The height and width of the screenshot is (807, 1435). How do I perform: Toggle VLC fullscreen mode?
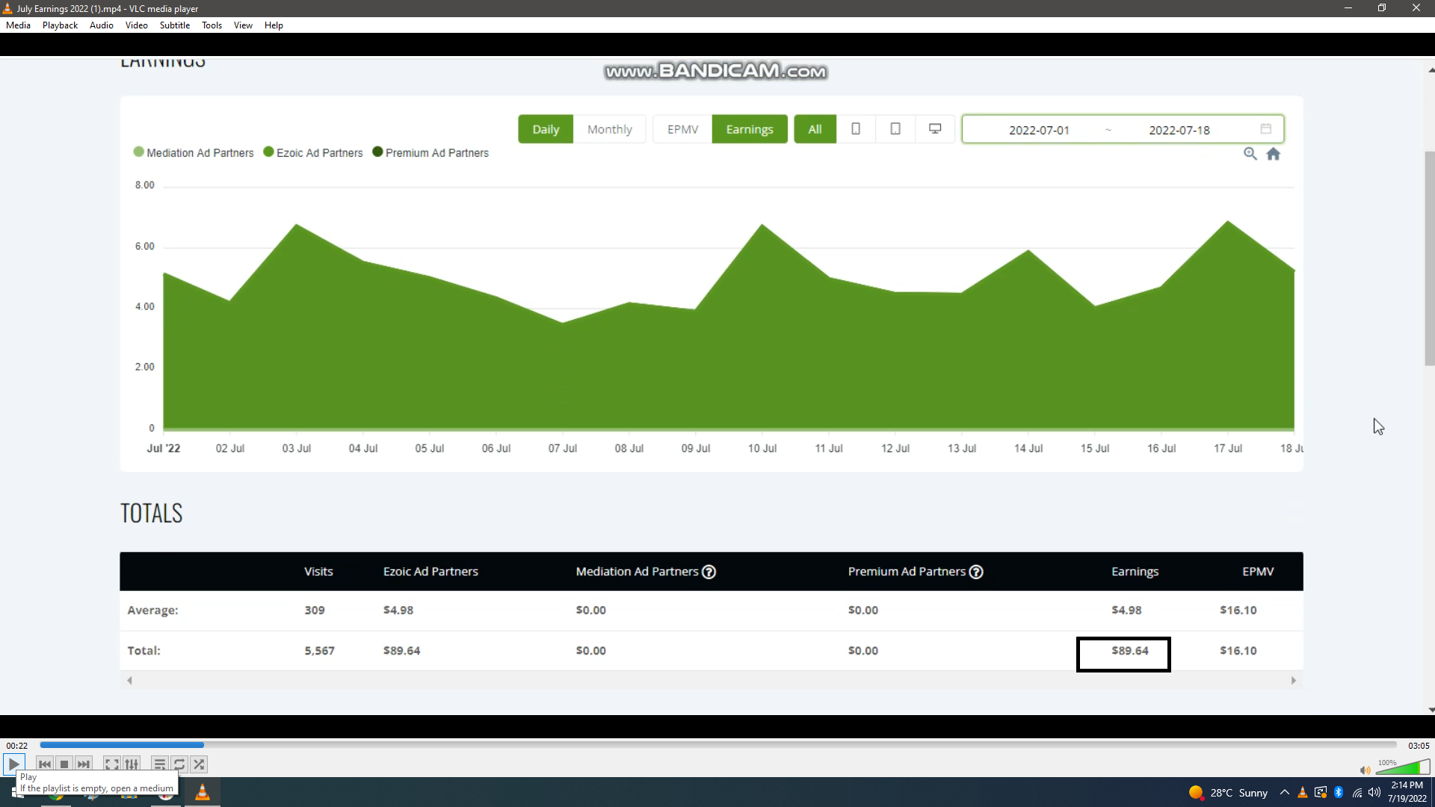[111, 764]
